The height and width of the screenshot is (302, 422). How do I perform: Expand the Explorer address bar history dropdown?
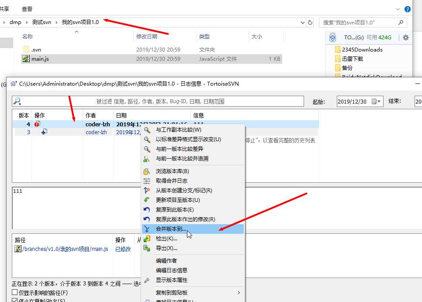coord(302,23)
